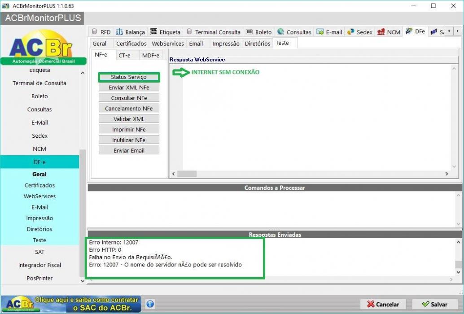Click the Status Serviço button

(x=129, y=77)
